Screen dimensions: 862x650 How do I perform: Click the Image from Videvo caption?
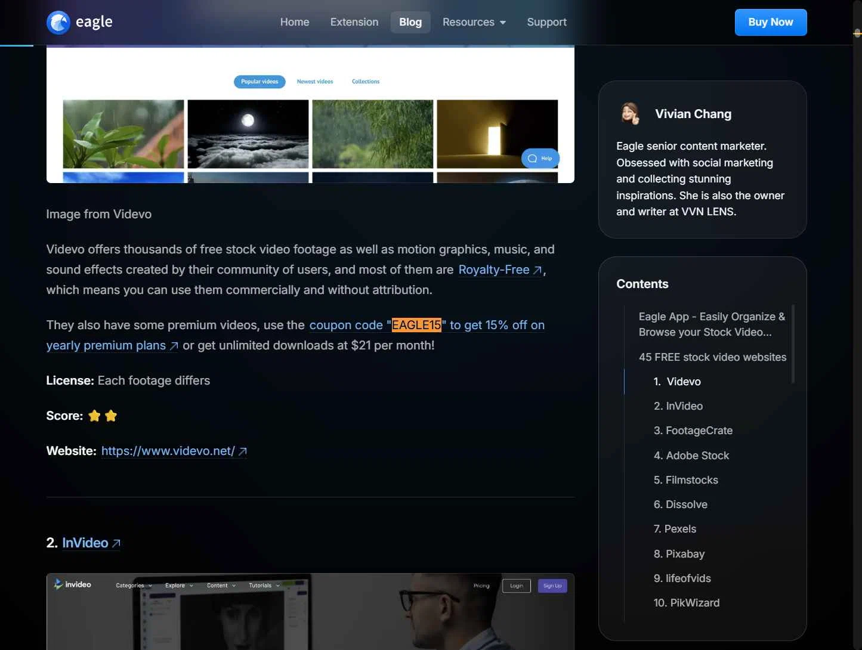(99, 214)
